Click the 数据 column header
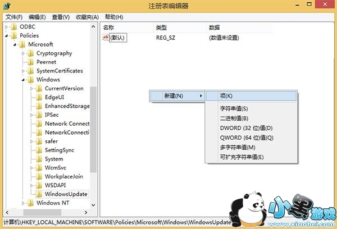 tap(240, 28)
